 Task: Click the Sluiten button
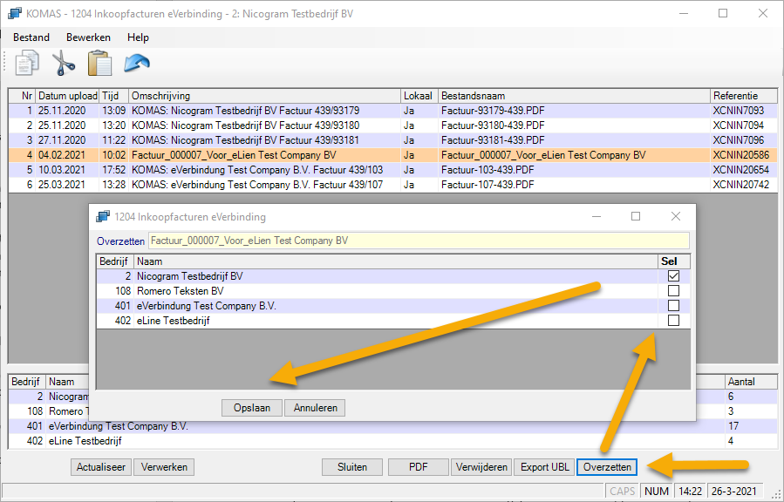tap(352, 467)
